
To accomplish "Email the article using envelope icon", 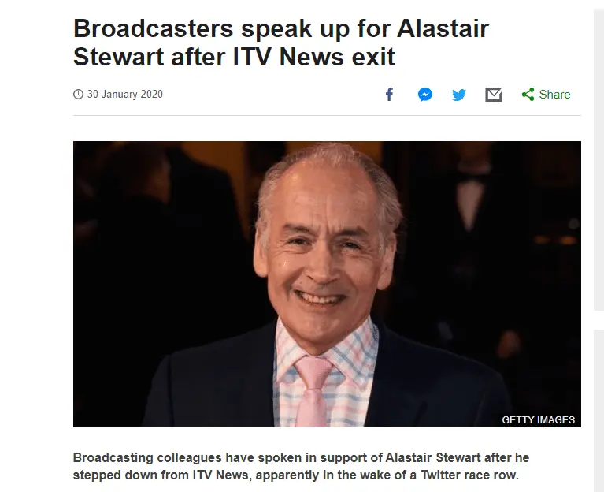I will pyautogui.click(x=494, y=95).
